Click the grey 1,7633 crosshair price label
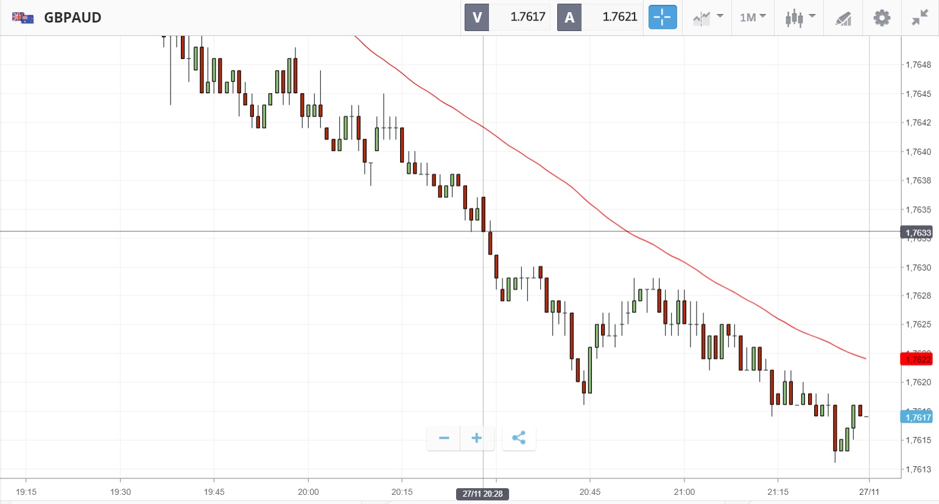Viewport: 939px width, 504px height. (916, 233)
